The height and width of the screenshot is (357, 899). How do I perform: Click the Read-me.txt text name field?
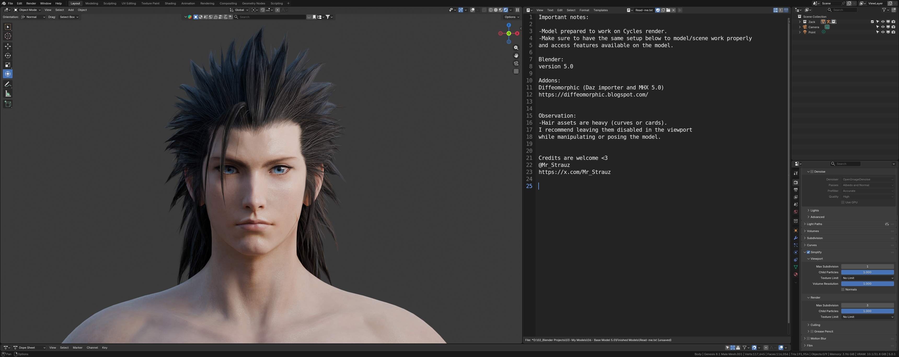coord(644,10)
